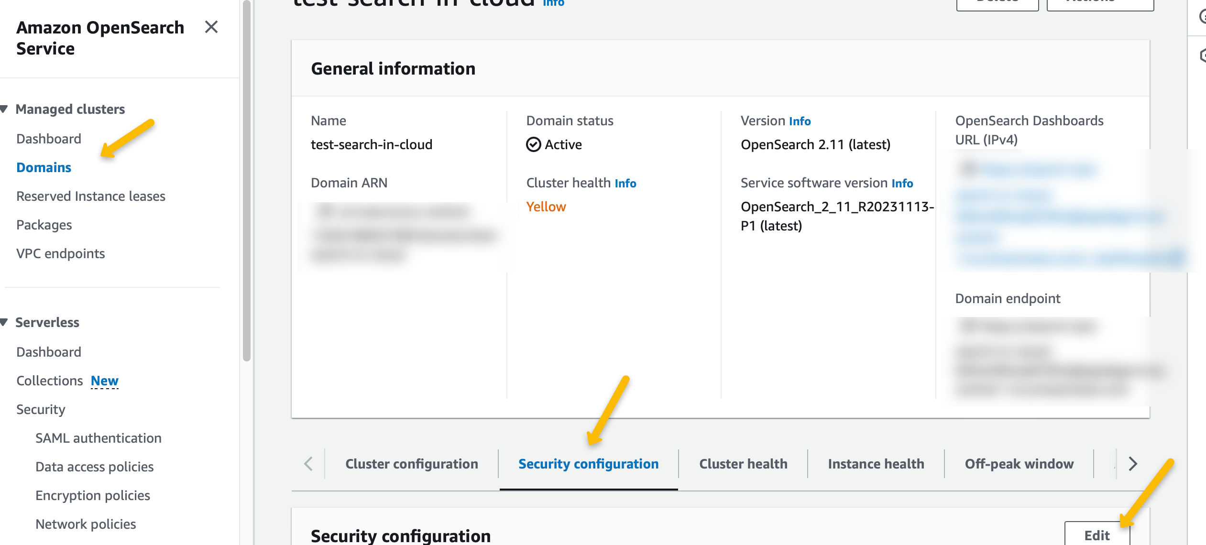Click Edit in the Security configuration panel
The height and width of the screenshot is (545, 1206).
point(1097,534)
